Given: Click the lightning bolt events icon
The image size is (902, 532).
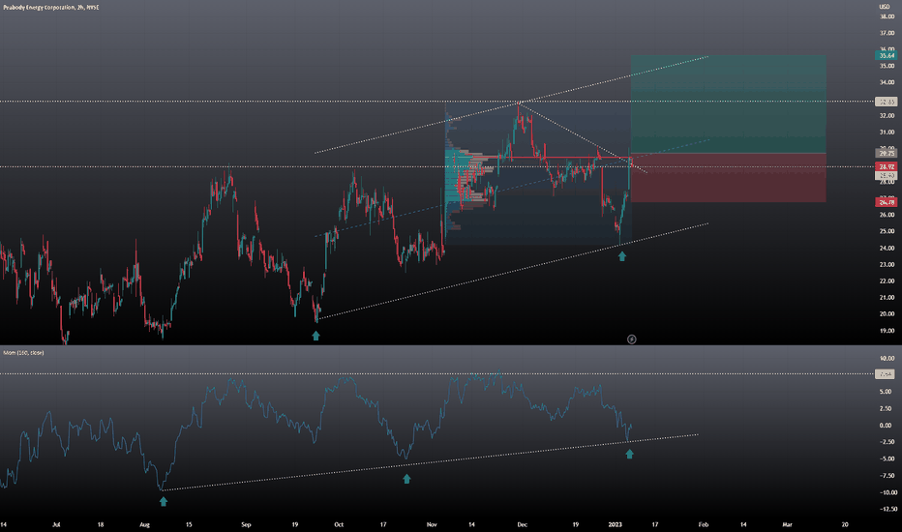Looking at the screenshot, I should pos(632,340).
